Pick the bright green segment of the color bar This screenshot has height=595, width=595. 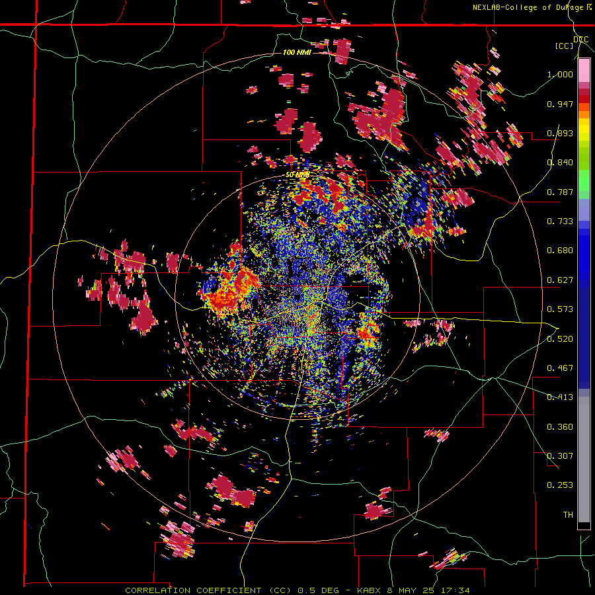point(584,180)
